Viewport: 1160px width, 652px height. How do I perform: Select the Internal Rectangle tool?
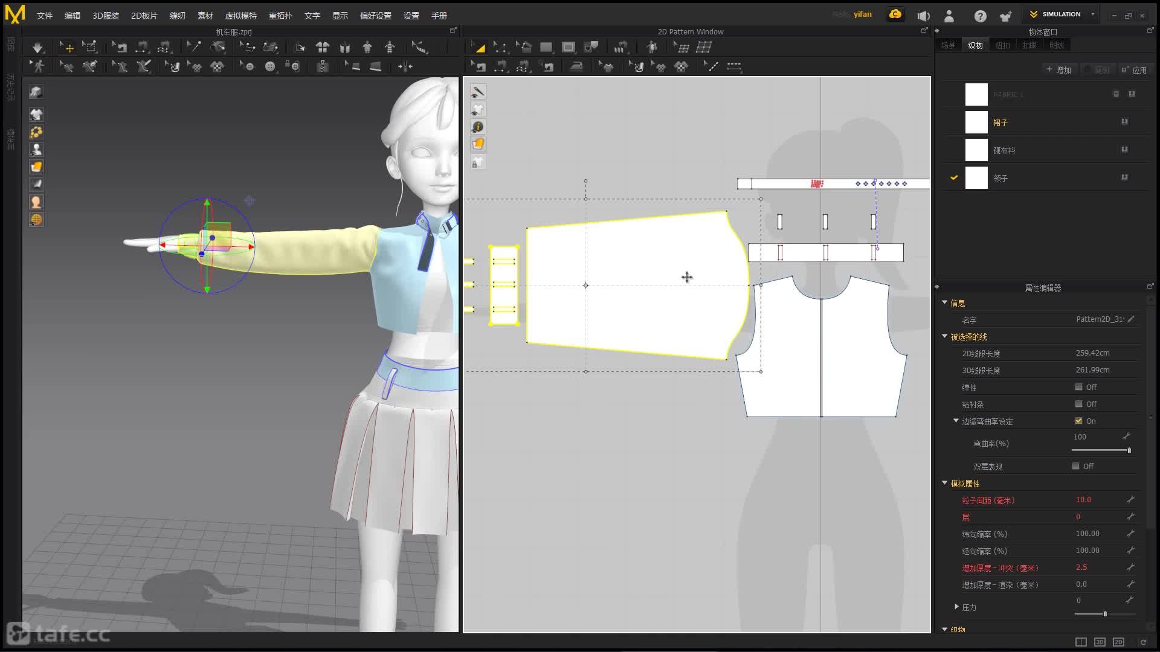pos(569,47)
